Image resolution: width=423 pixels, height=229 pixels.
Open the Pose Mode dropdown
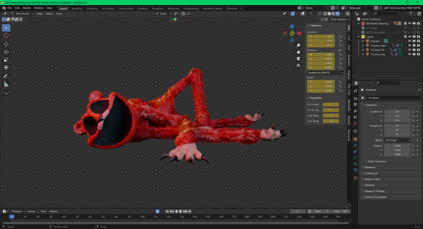pyautogui.click(x=22, y=13)
